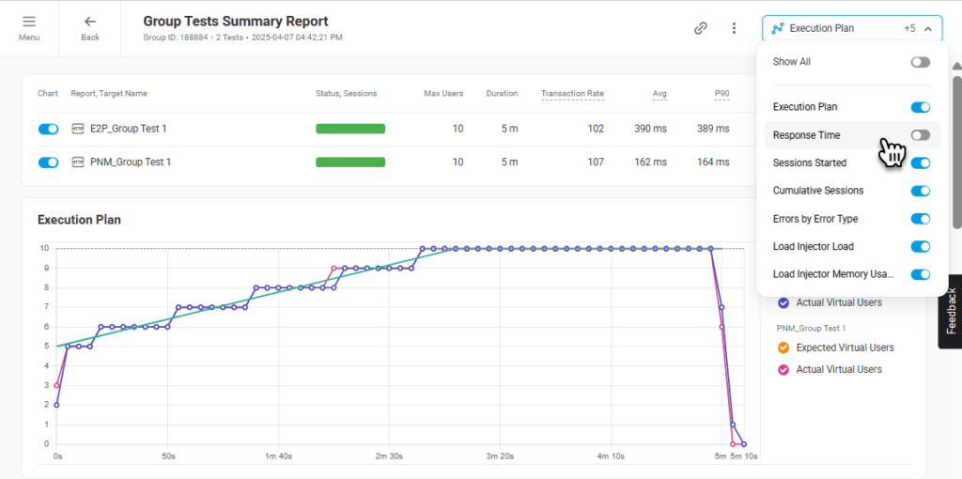Enable the Show All toggle
Viewport: 962px width, 479px height.
click(920, 62)
